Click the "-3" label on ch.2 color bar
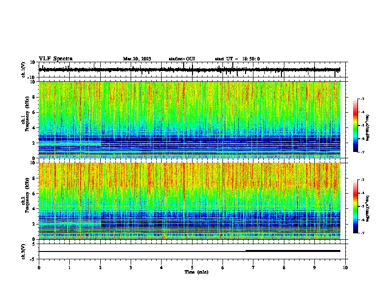389x300 pixels. point(362,180)
